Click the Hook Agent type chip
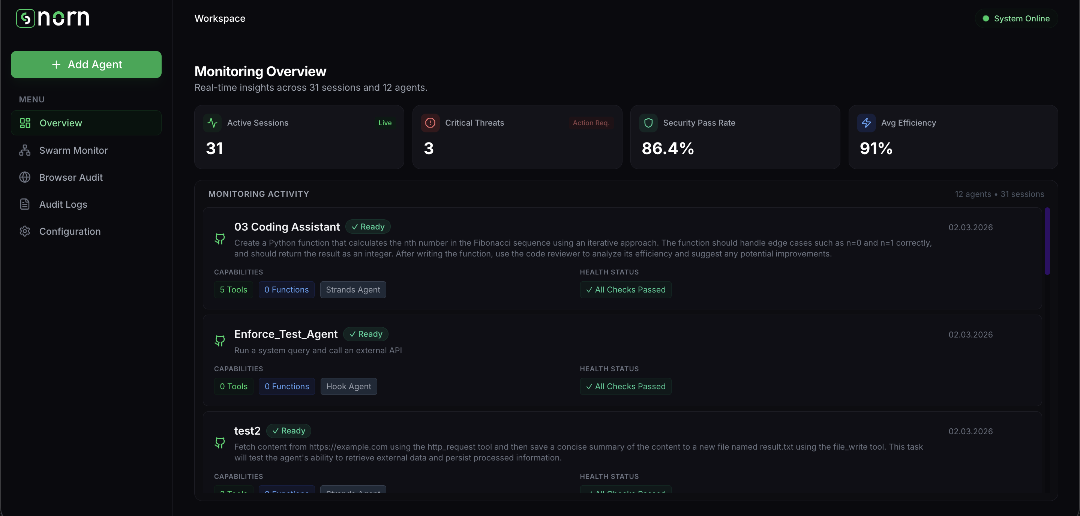The width and height of the screenshot is (1080, 516). pyautogui.click(x=348, y=387)
